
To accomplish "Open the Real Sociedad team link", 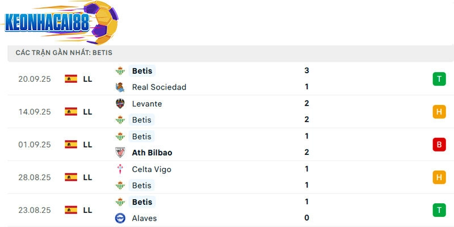I will pyautogui.click(x=159, y=87).
